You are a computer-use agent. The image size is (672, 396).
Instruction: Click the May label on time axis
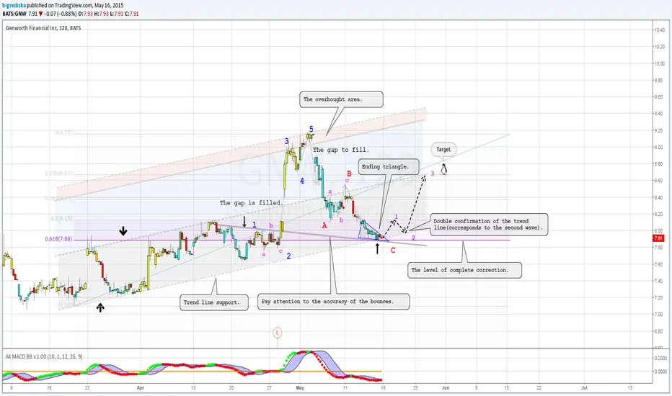tap(300, 388)
